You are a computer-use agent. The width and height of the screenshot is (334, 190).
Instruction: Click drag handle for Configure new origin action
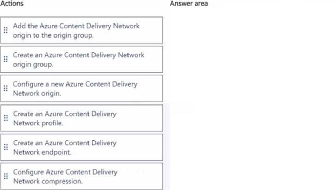click(x=5, y=88)
